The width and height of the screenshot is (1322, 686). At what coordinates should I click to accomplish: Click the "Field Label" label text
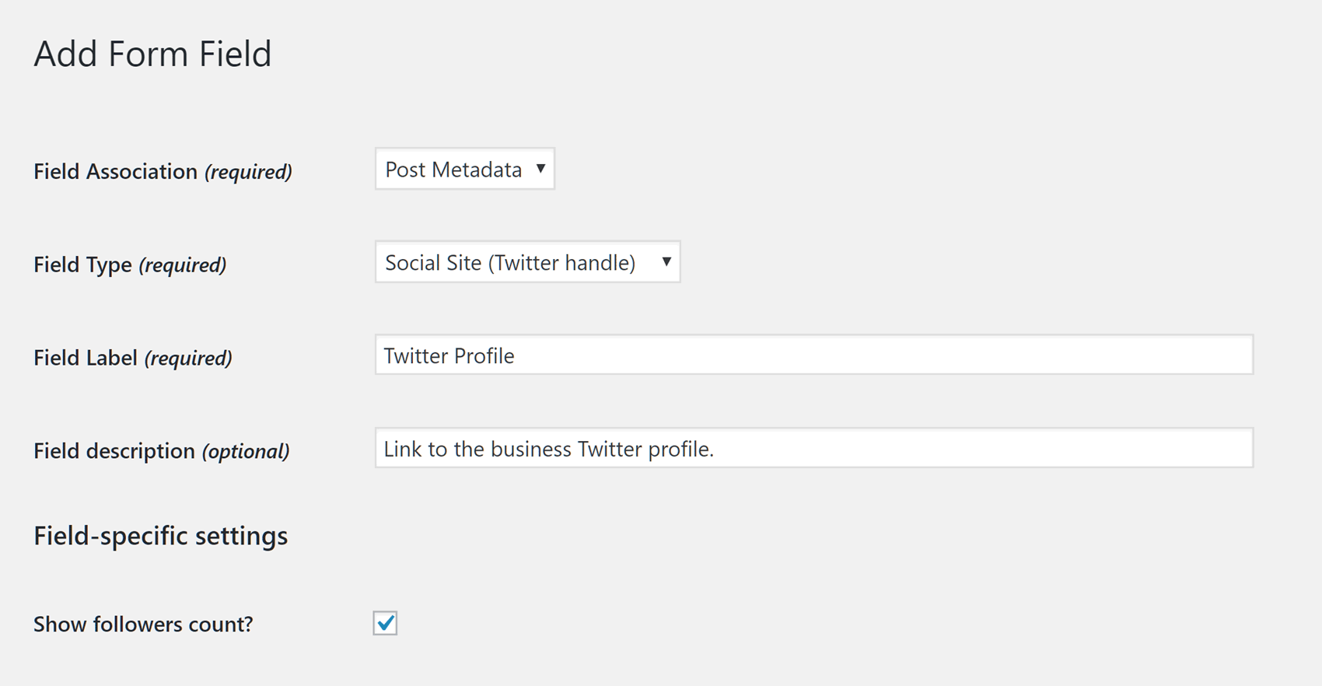tap(86, 358)
